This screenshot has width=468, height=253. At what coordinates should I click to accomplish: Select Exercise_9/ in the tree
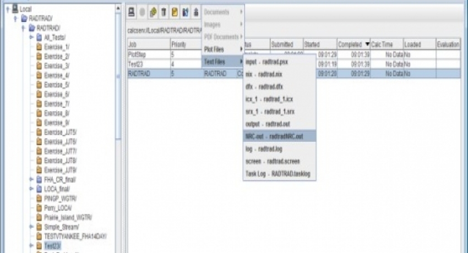57,123
